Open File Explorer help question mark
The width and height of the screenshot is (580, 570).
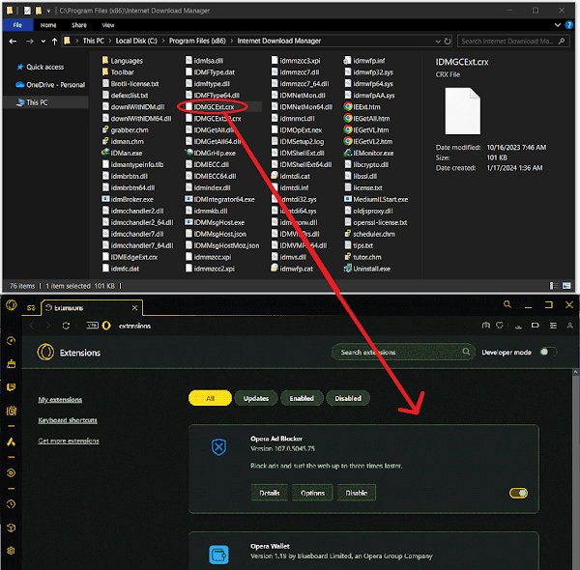pos(569,25)
